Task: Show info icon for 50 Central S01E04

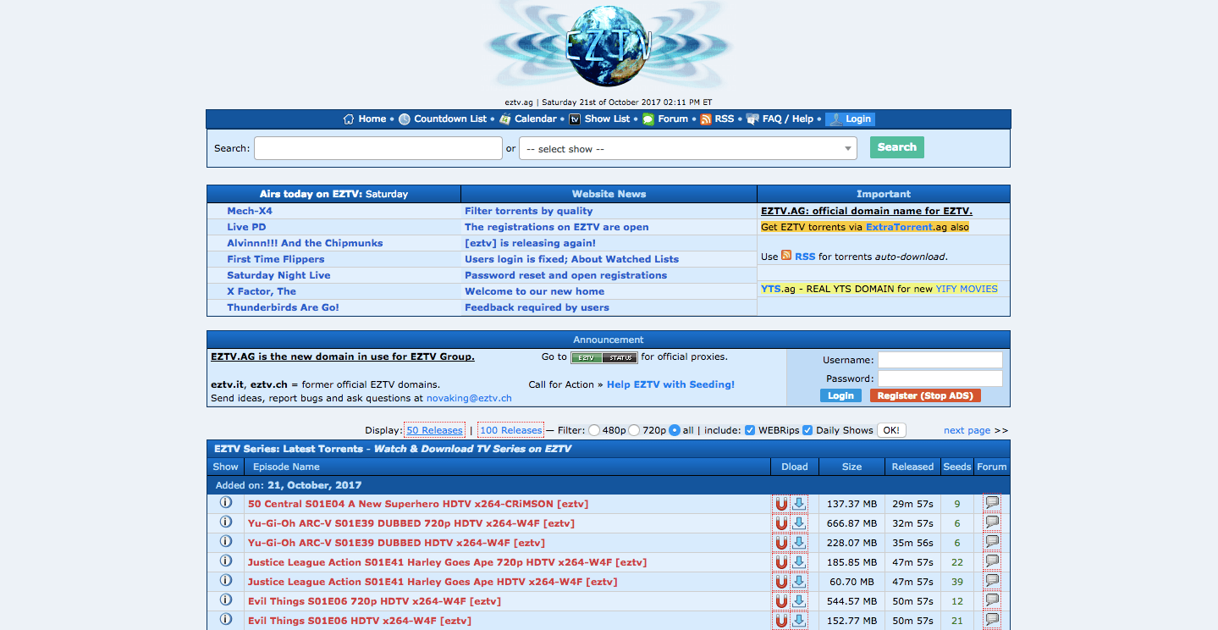Action: point(226,502)
